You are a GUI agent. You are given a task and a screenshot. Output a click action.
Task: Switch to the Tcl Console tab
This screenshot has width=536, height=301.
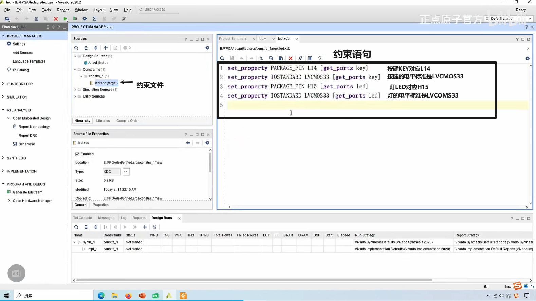(82, 218)
